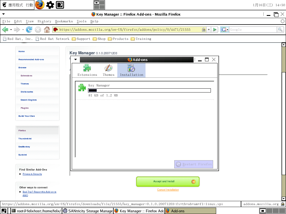Open Search Engines sidebar link

[x=29, y=100]
